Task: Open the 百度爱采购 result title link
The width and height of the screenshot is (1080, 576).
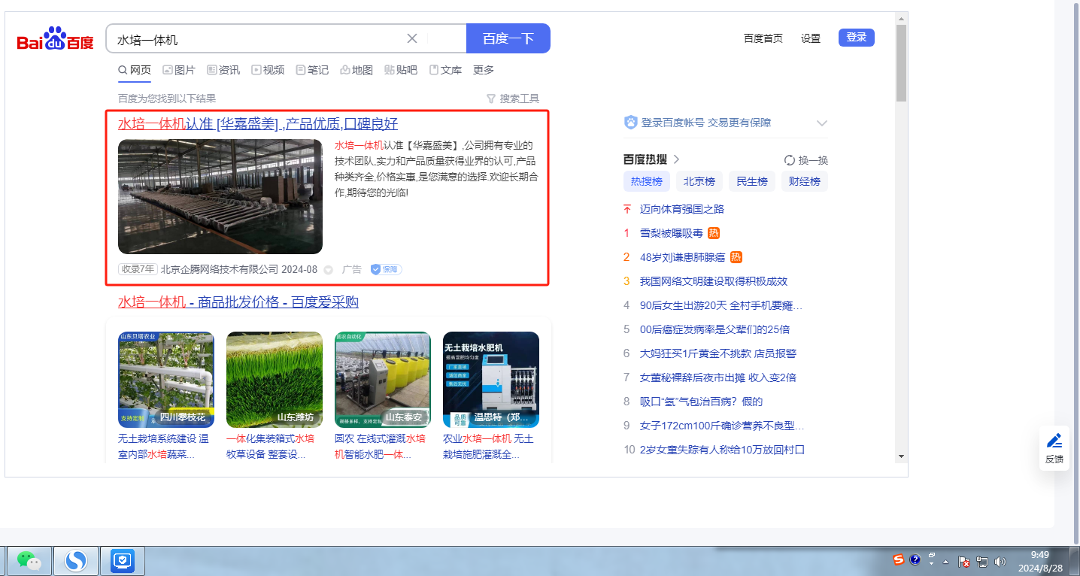Action: [x=238, y=302]
